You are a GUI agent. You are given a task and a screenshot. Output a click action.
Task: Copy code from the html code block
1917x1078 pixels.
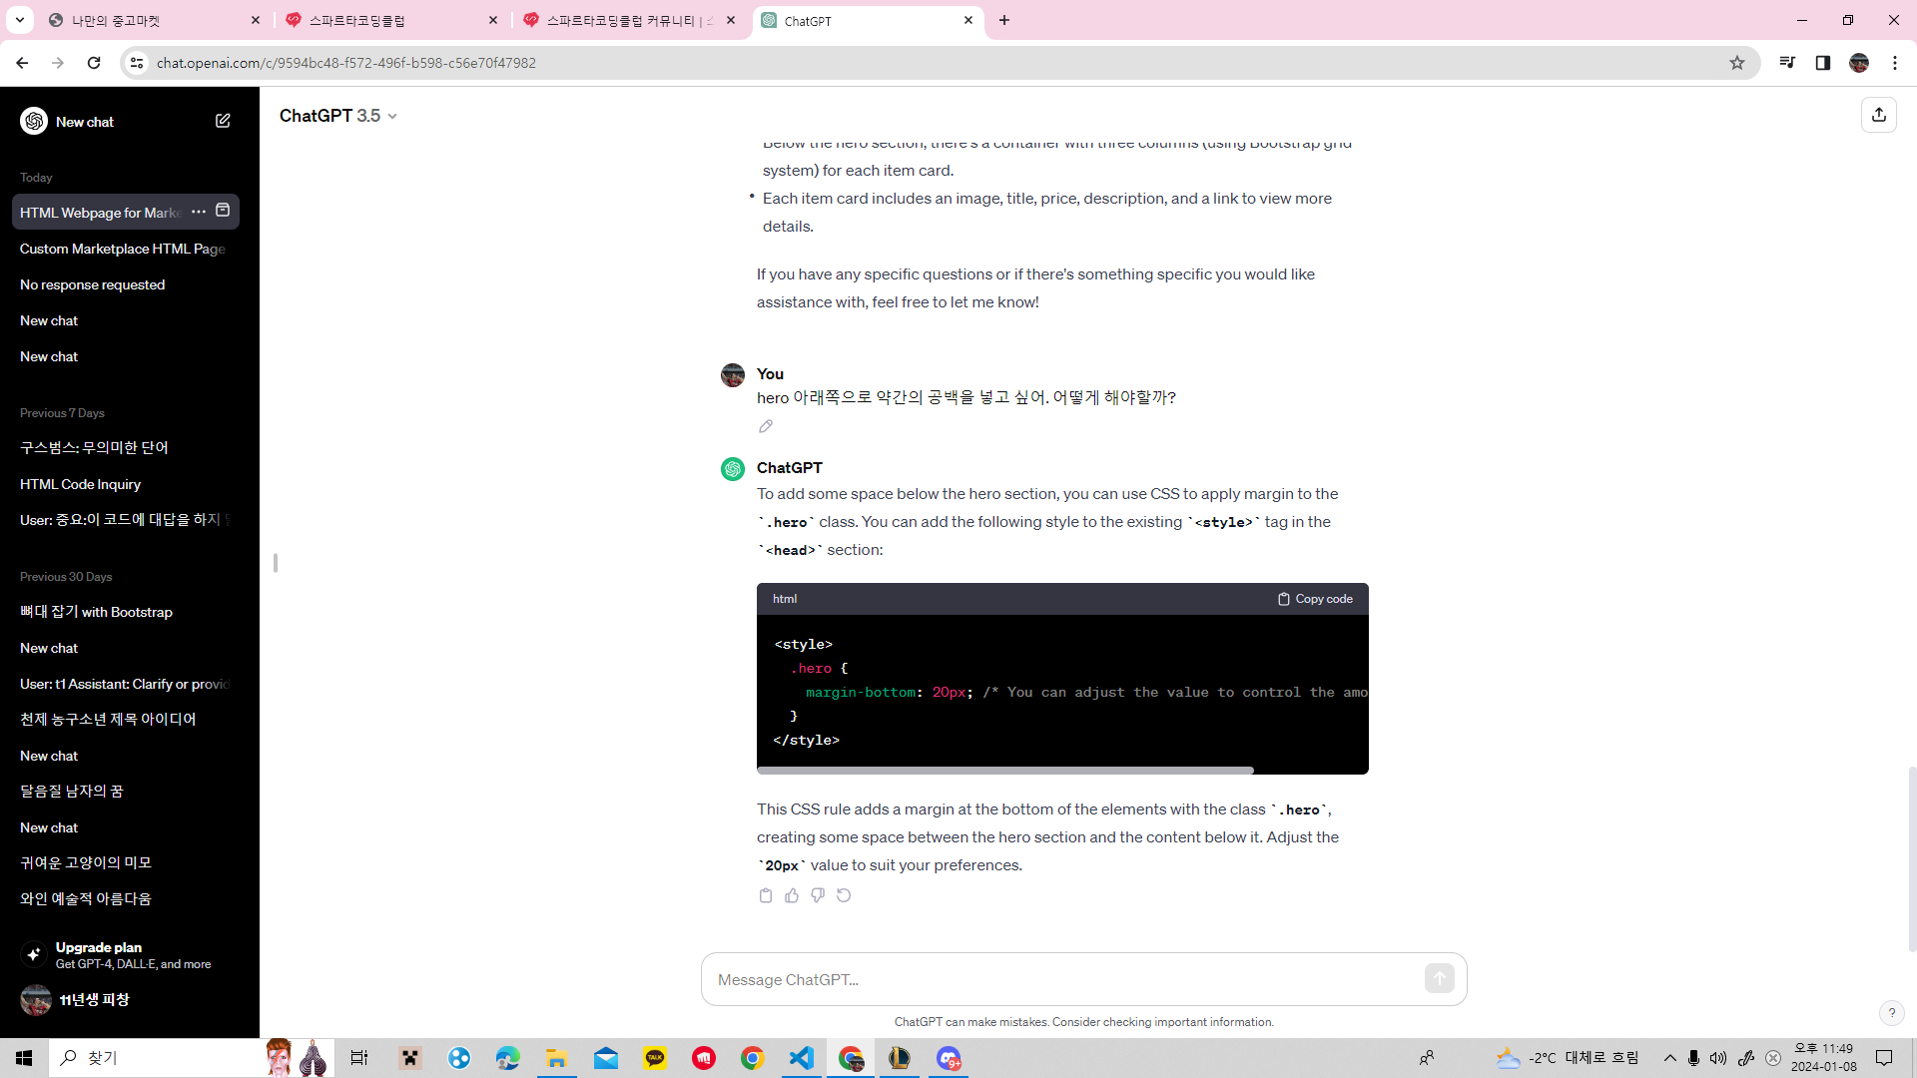click(x=1315, y=599)
